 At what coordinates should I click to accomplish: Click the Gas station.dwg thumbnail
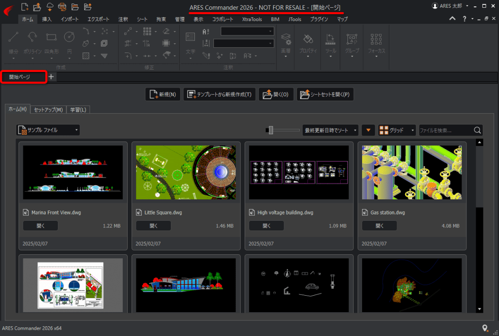(x=412, y=172)
